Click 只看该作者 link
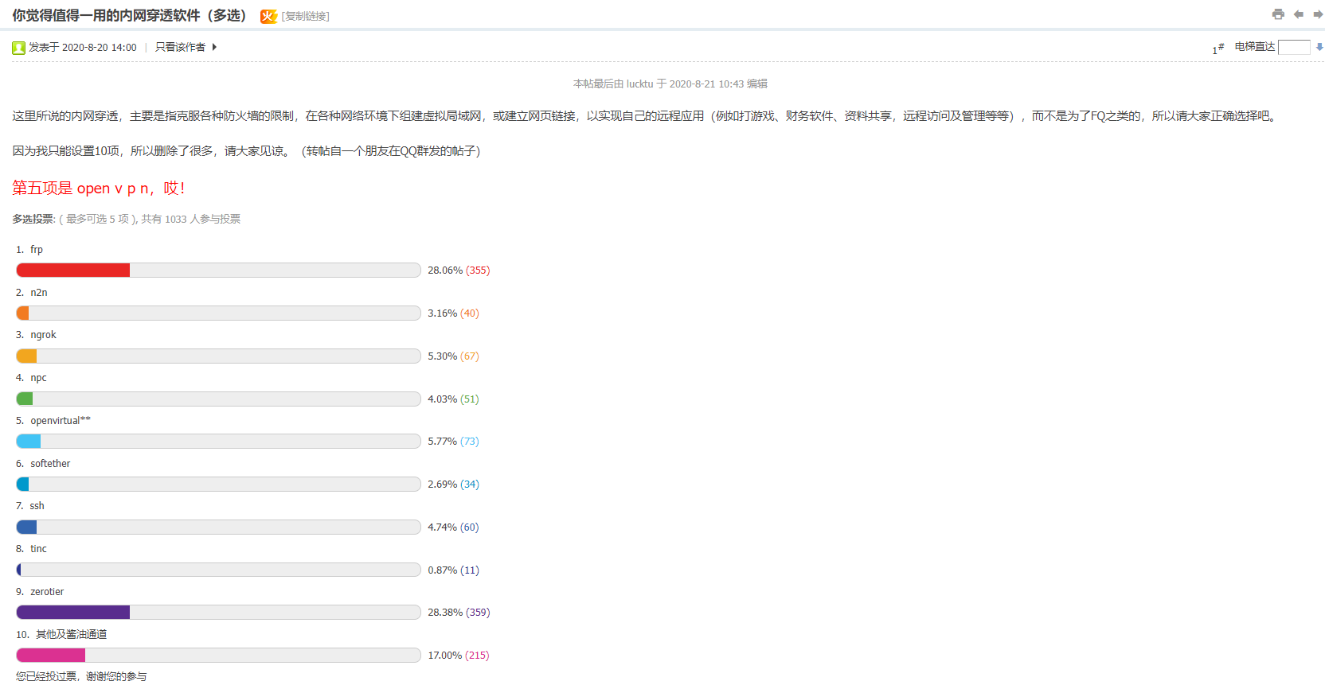Viewport: 1325px width, 685px height. 180,47
